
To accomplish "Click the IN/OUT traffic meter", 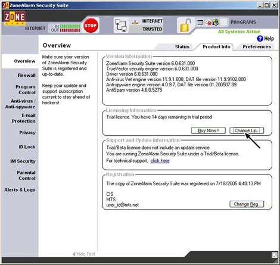I will [x=66, y=28].
